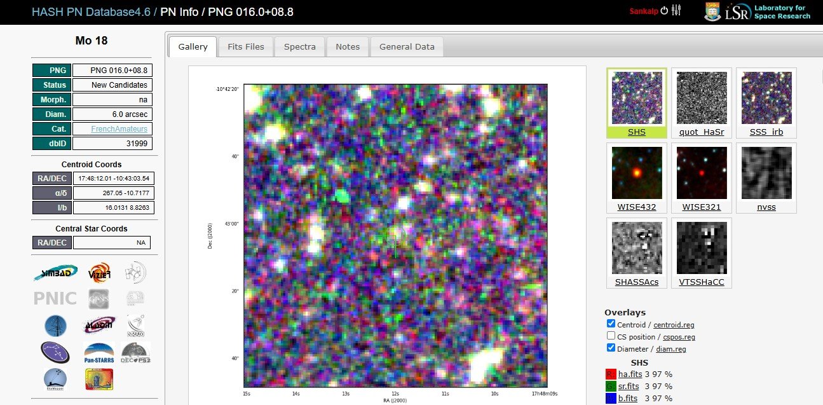823x405 pixels.
Task: Open the VizieR catalogue icon
Action: click(100, 273)
